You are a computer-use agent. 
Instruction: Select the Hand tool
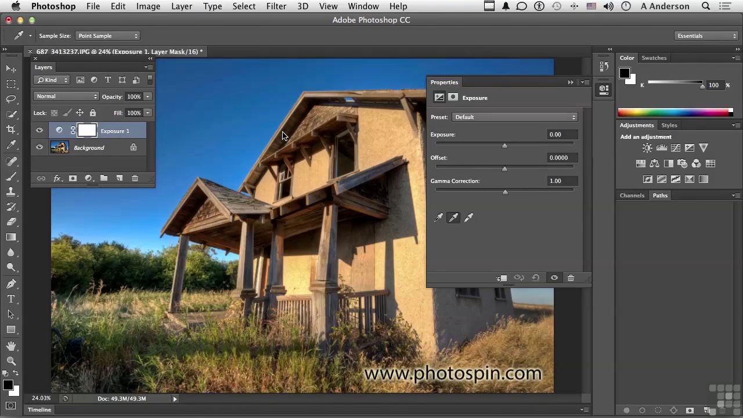[x=11, y=345]
